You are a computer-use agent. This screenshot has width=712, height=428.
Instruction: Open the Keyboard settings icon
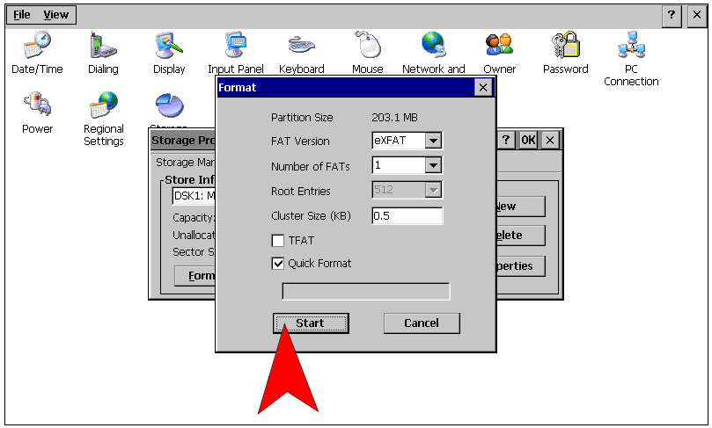(x=302, y=45)
